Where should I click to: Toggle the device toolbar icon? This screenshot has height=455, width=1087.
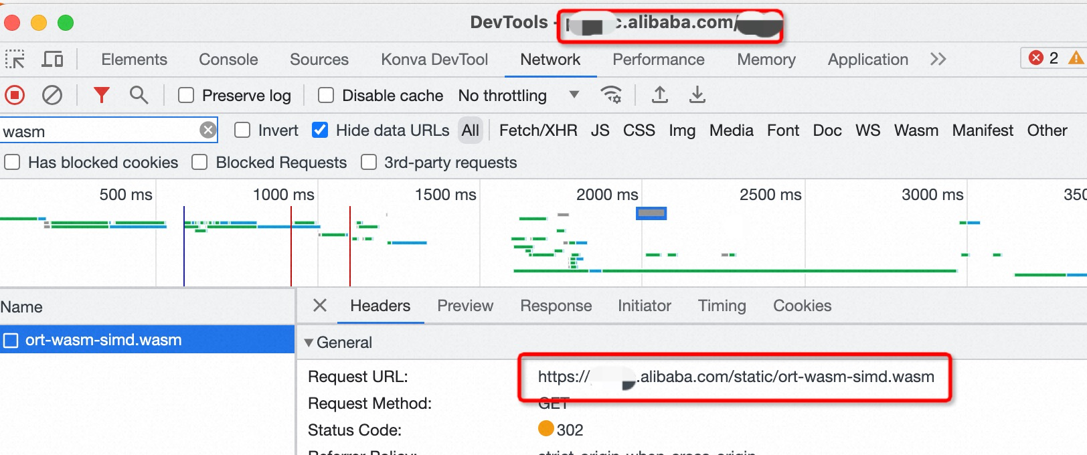[52, 60]
